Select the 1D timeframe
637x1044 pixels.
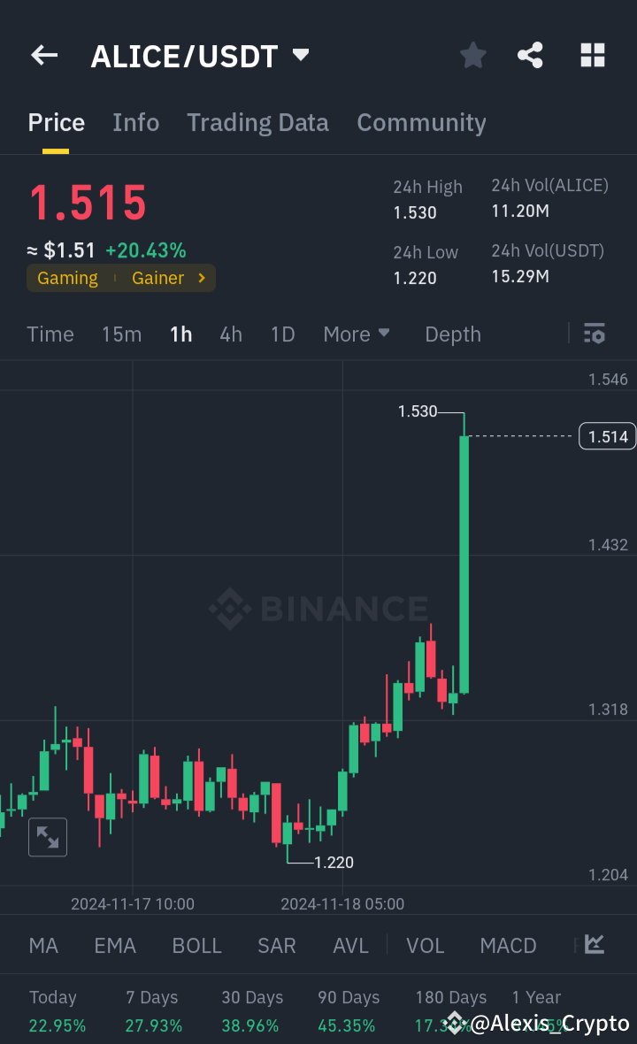[282, 334]
